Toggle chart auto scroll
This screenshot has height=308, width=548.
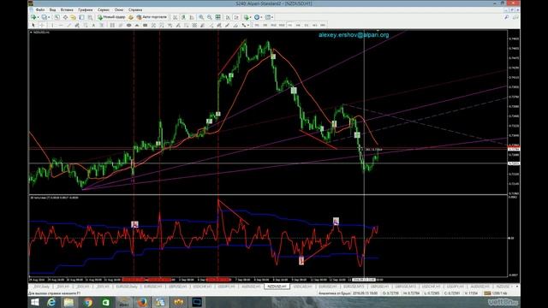(229, 17)
